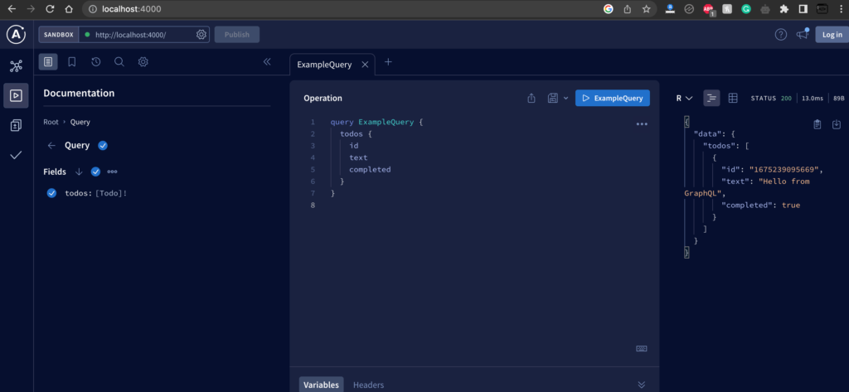Click the connection settings gear beside URL
Image resolution: width=849 pixels, height=392 pixels.
tap(201, 35)
